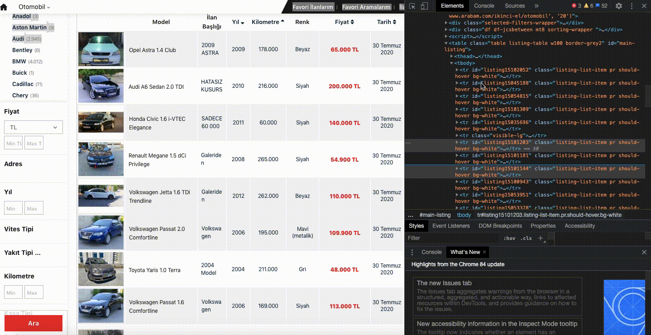The image size is (651, 335).
Task: Open the blue messages count indicator
Action: click(x=602, y=6)
